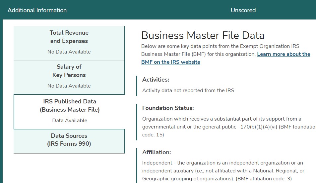Click the foundation status description starting 'Organization which receives'
This screenshot has height=183, width=316.
[221, 119]
